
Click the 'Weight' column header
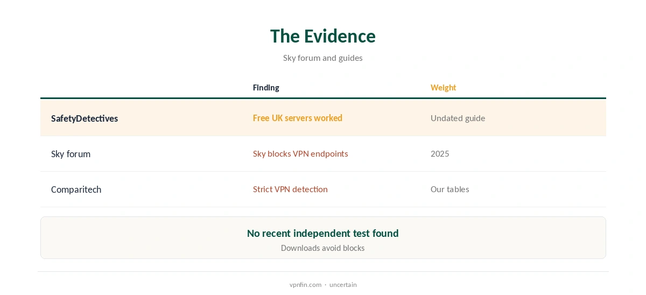(x=443, y=88)
